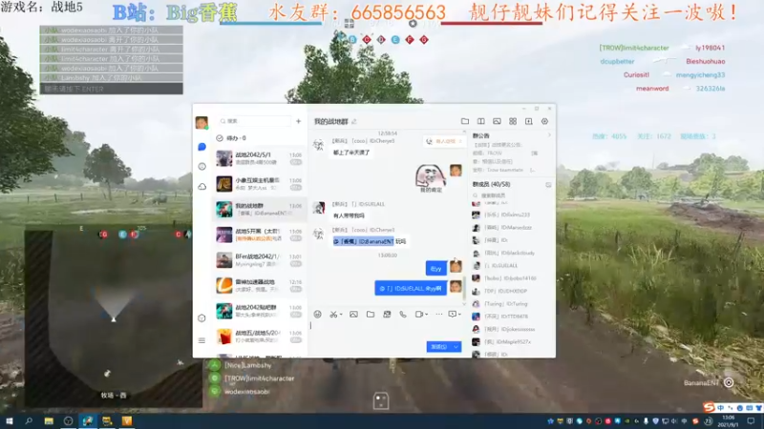Click the 有人@我 mention notification
The height and width of the screenshot is (429, 764).
[443, 141]
